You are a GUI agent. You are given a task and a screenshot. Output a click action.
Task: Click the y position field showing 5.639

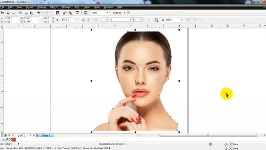tap(11, 22)
